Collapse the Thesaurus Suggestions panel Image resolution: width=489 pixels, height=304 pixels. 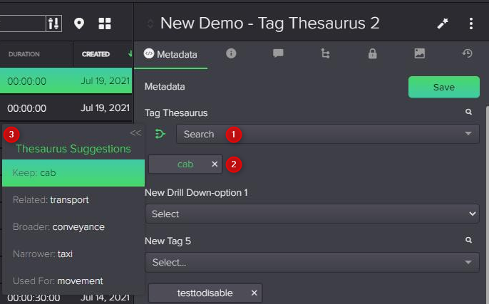coord(135,133)
